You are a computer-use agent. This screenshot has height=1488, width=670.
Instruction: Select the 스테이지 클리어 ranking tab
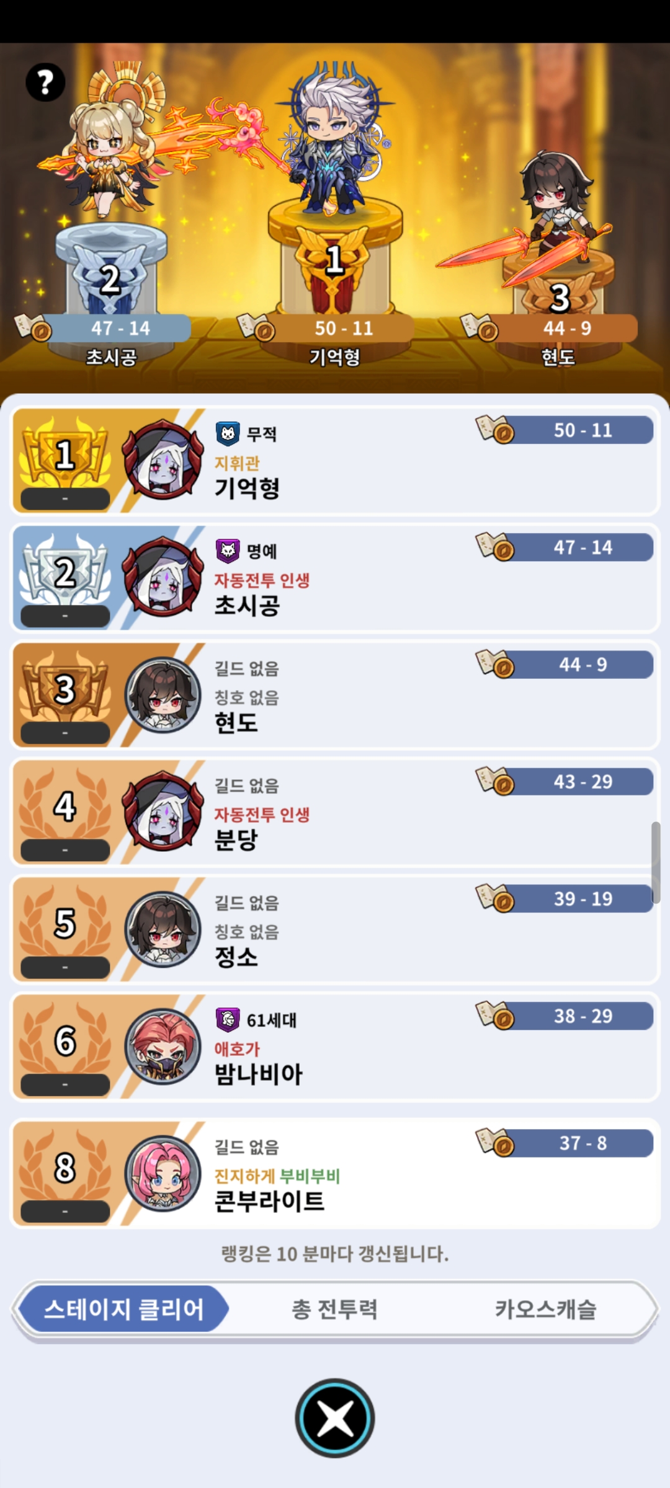click(123, 1309)
